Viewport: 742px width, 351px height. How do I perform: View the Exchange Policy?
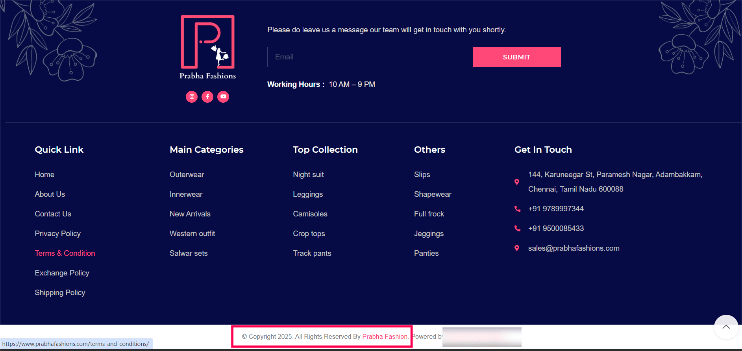coord(62,273)
